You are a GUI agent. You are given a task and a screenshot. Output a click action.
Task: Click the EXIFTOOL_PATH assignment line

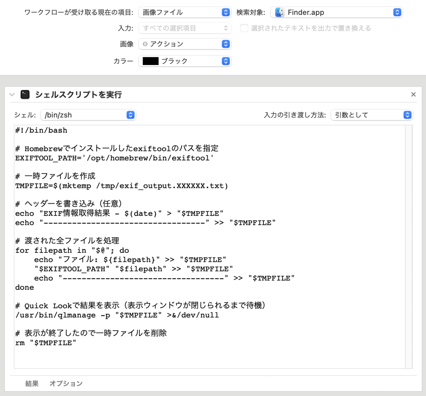tap(114, 158)
